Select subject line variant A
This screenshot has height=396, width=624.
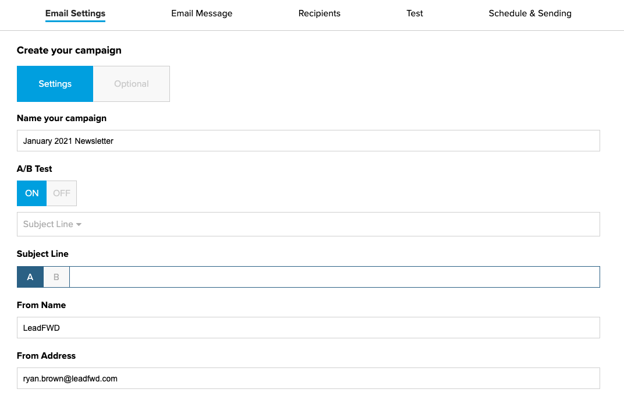click(x=30, y=277)
